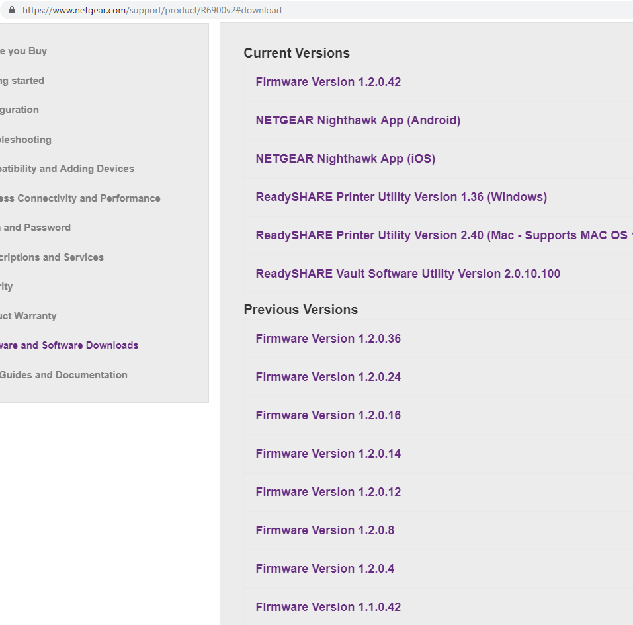Open ReadySHARE Printer Utility Version 1.36 (Windows)
This screenshot has height=625, width=633.
[401, 197]
